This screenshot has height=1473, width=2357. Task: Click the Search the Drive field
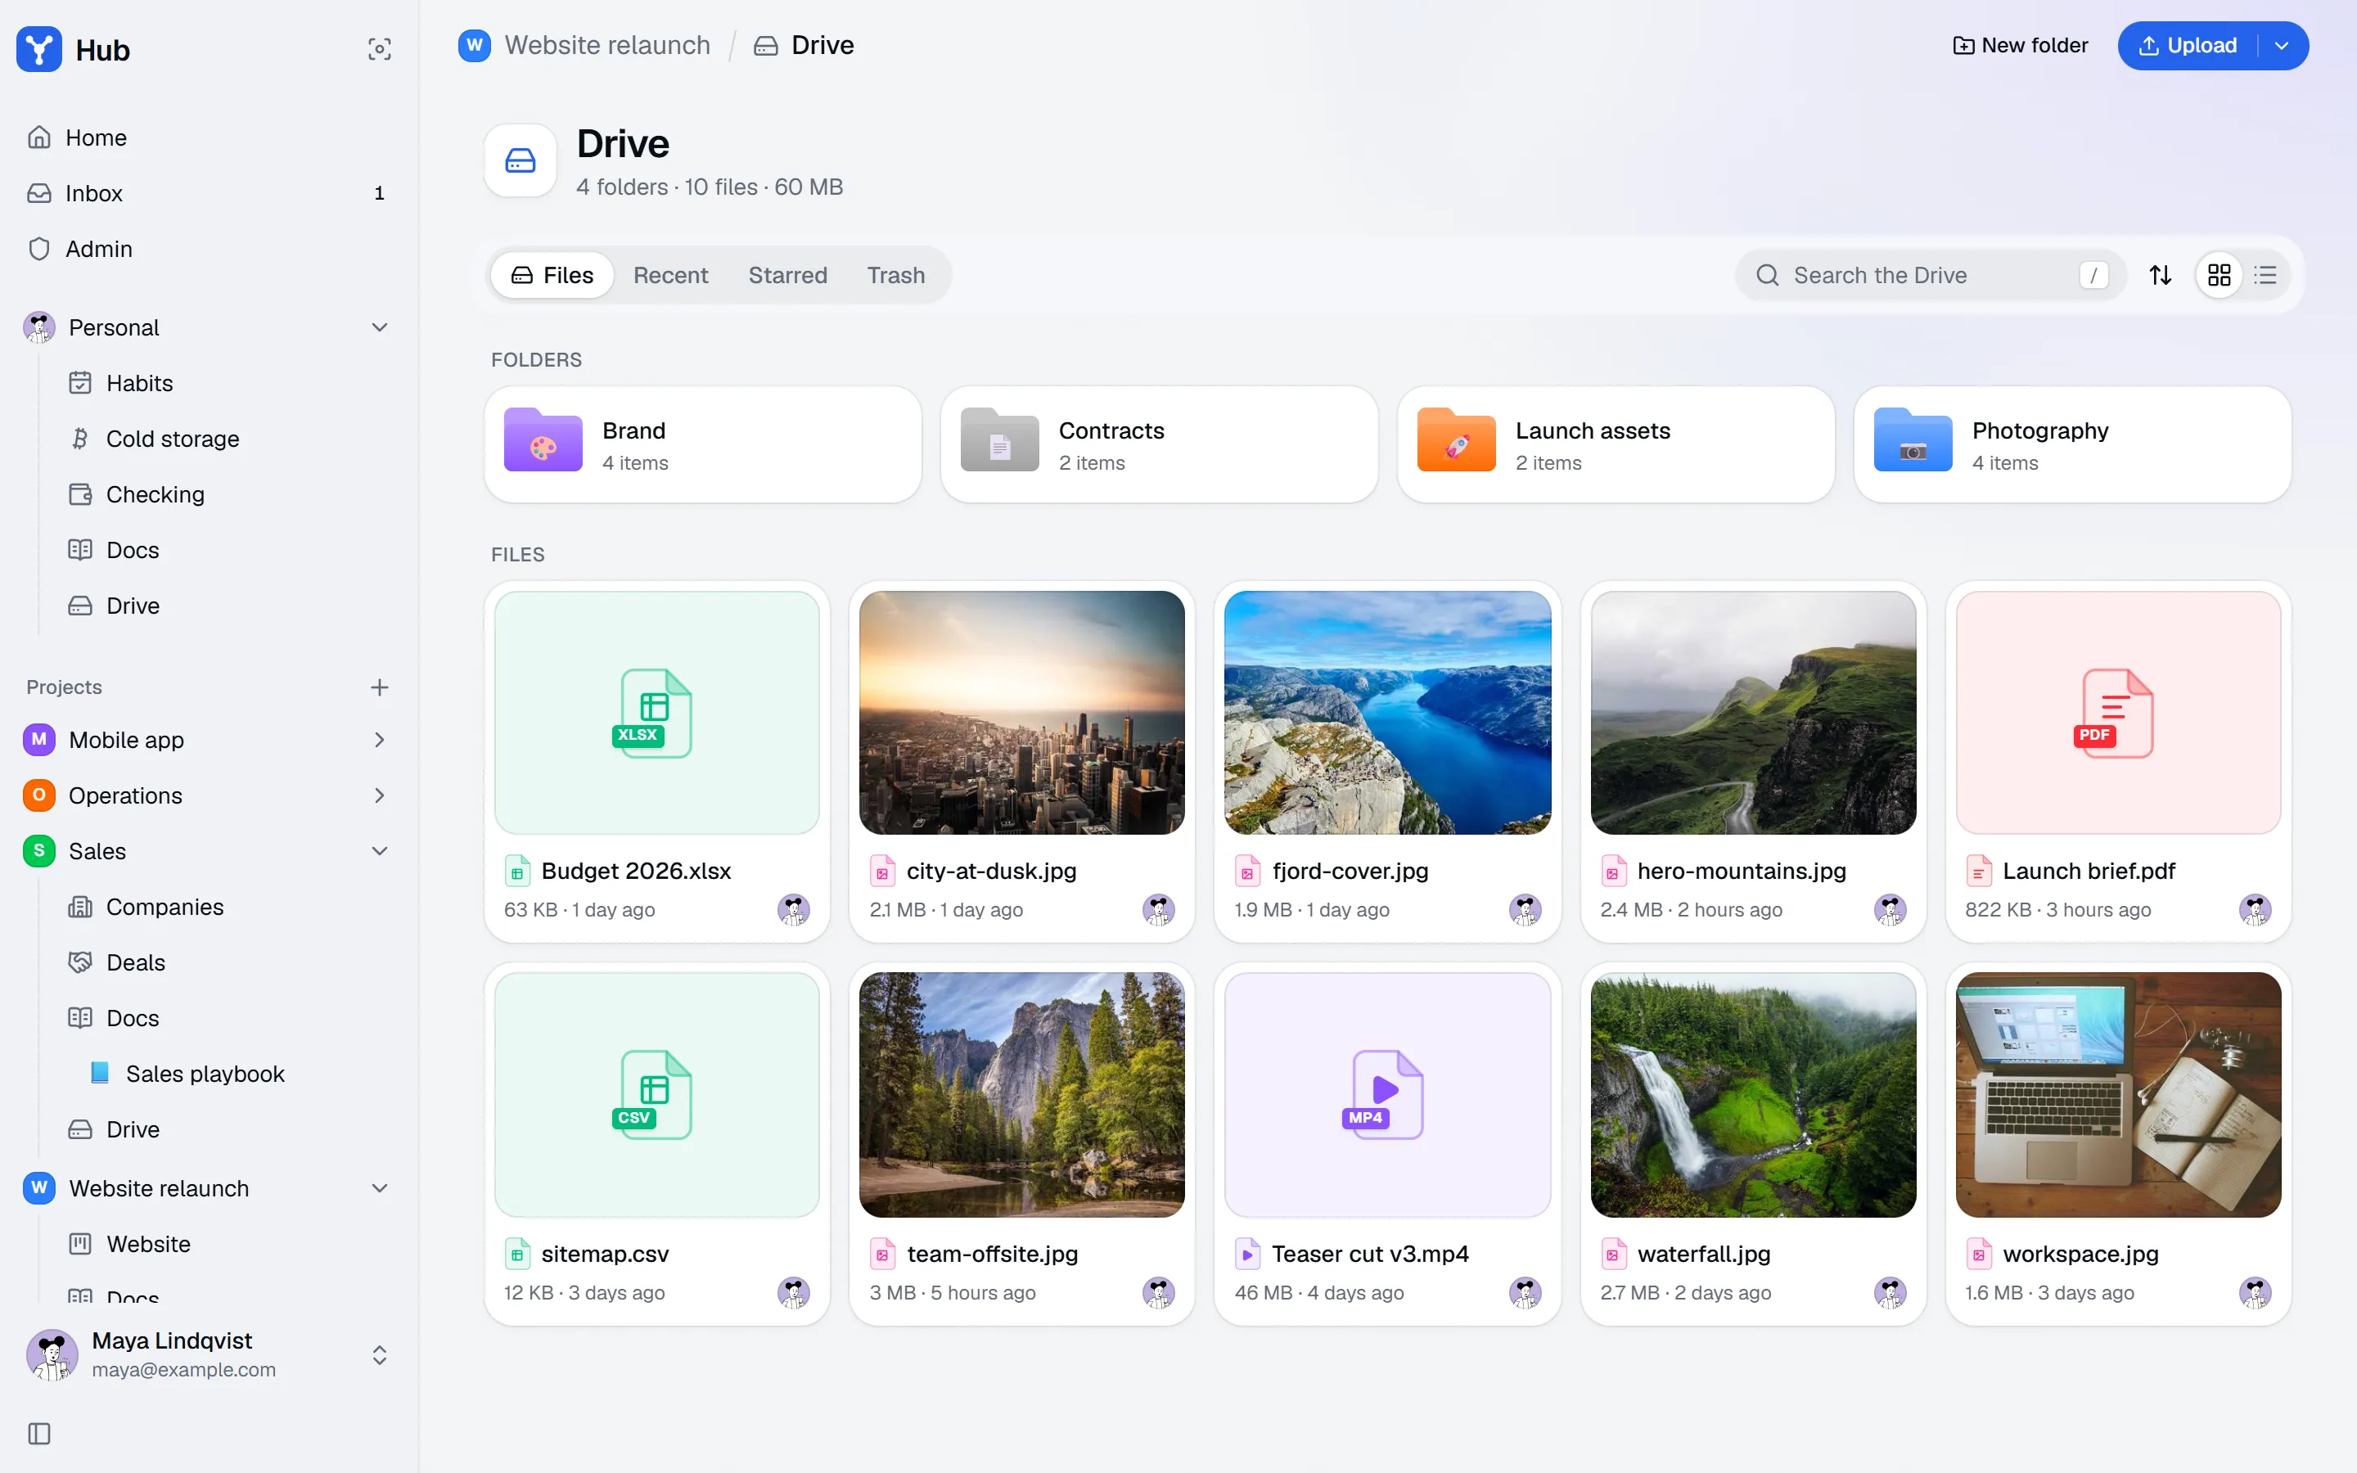click(x=1931, y=276)
